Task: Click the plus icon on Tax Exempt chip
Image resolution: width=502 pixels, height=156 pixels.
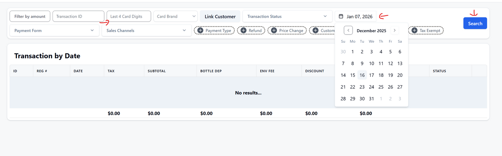Action: point(415,30)
